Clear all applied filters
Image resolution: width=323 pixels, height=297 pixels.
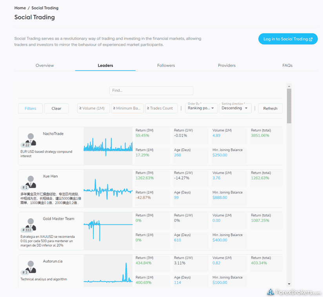pyautogui.click(x=56, y=109)
